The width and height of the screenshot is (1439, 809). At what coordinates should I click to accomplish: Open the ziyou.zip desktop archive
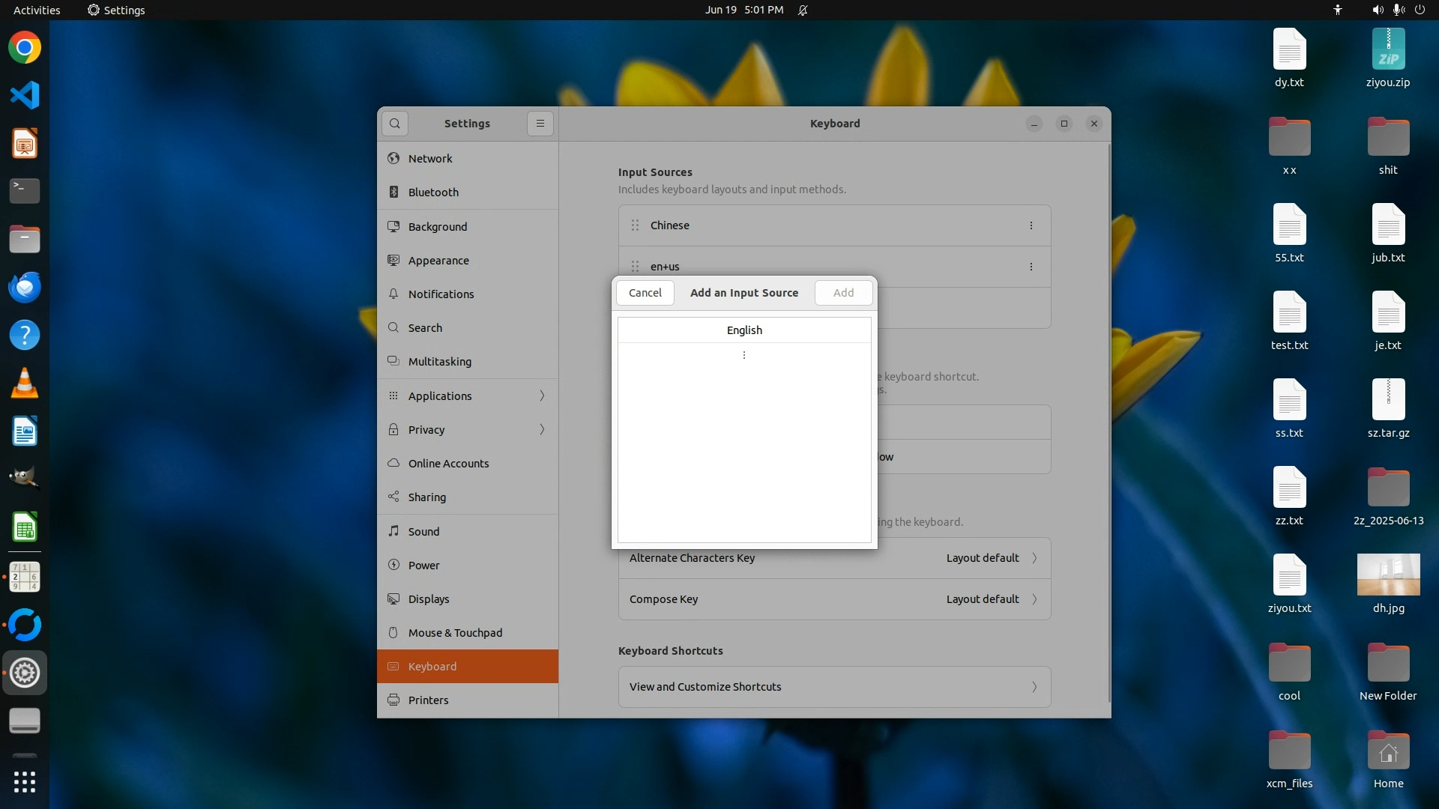pos(1387,50)
